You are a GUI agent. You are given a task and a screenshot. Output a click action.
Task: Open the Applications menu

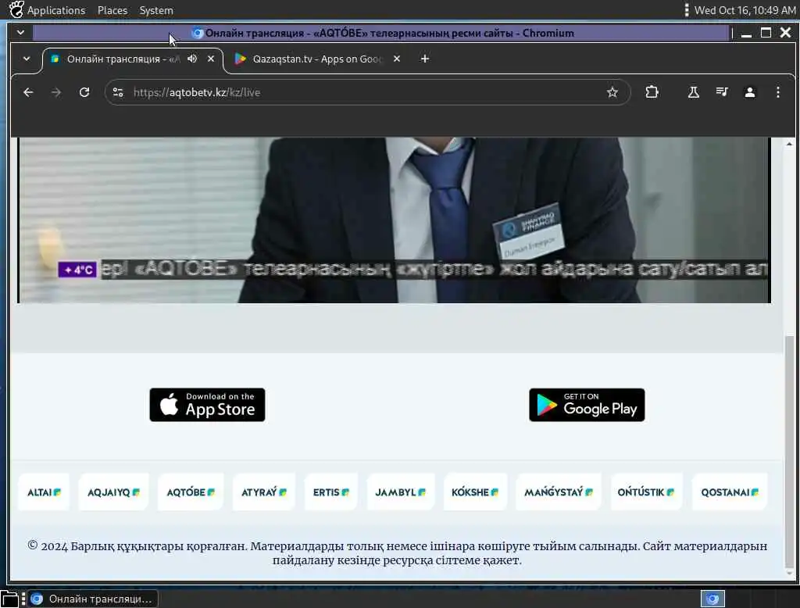pyautogui.click(x=56, y=10)
